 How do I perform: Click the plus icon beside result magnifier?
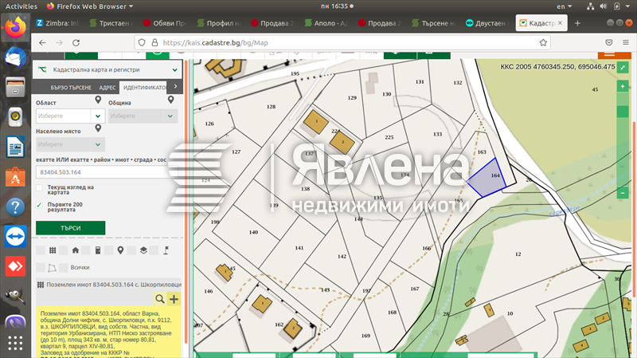(174, 298)
